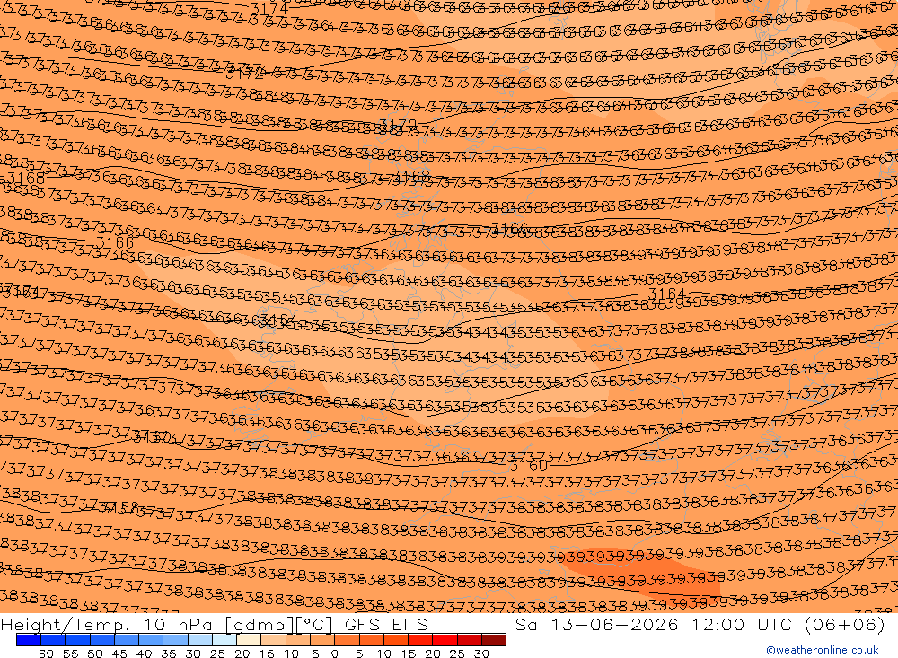Click the 3170 contour label
Screen dimensions: 898x658
point(398,124)
